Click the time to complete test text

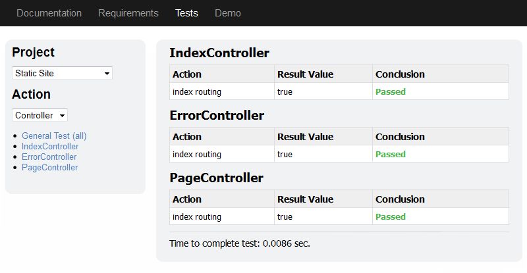point(240,243)
